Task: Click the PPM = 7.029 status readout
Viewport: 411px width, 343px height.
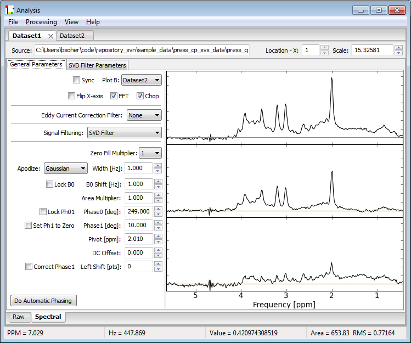Action: click(x=25, y=333)
